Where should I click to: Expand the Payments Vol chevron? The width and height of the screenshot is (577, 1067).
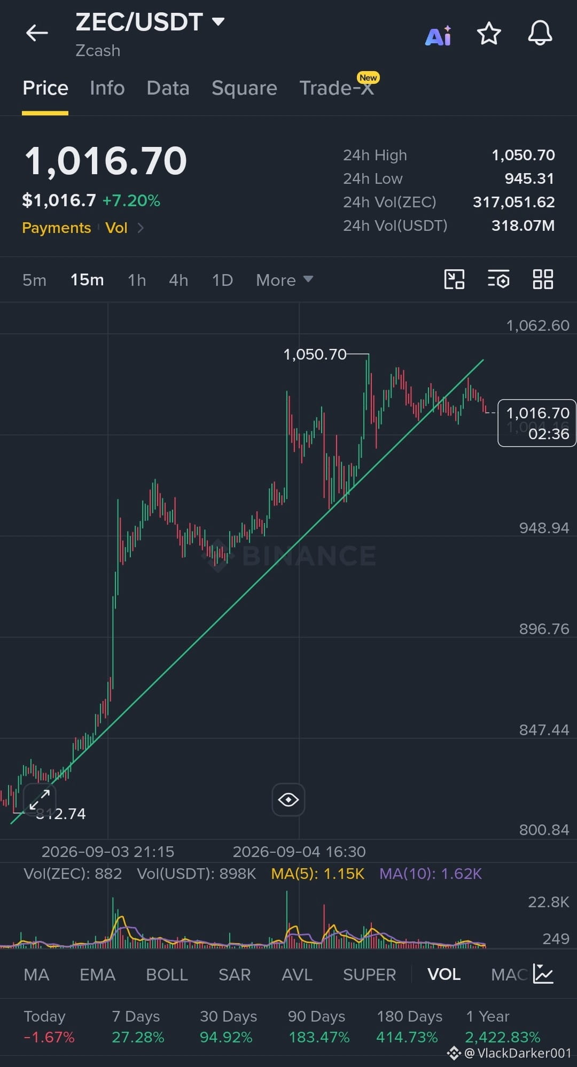[x=141, y=228]
